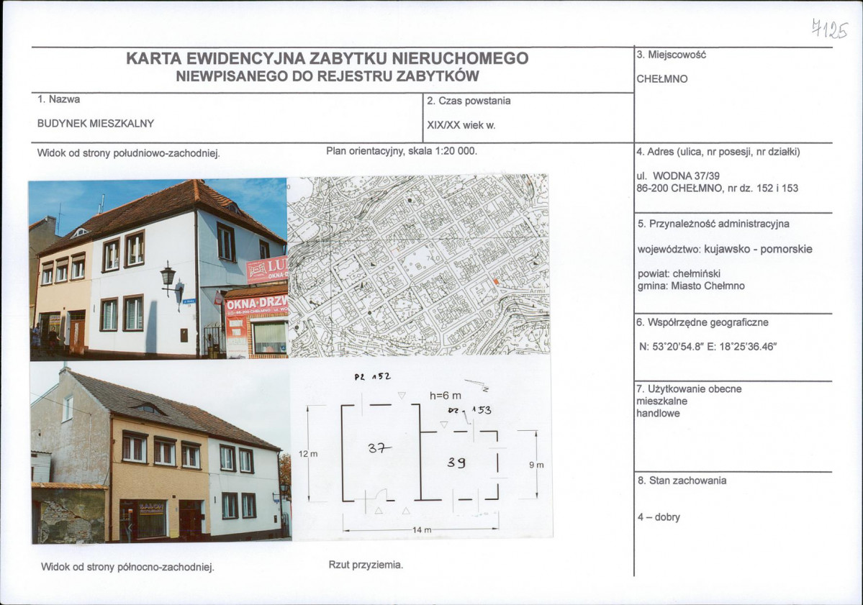Click gmina Miasto Chełmno line
Viewport: 863px width, 605px height.
pyautogui.click(x=691, y=285)
